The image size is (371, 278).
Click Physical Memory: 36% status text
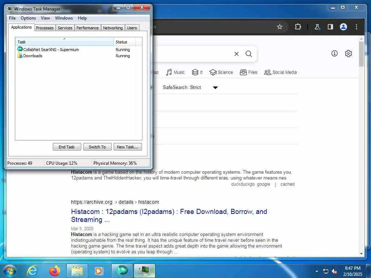115,163
